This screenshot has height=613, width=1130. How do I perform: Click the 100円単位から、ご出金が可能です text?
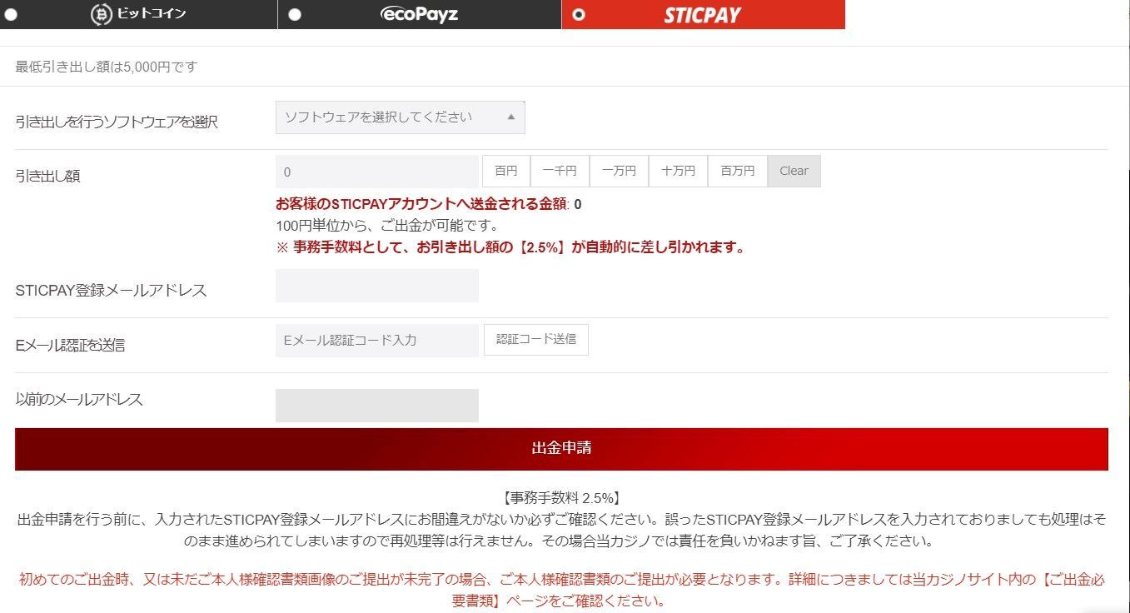(387, 226)
